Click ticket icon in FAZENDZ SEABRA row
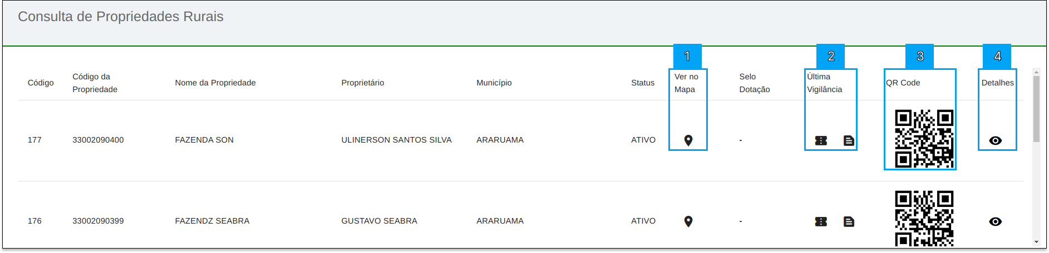Screen dimensions: 1049x253 click(821, 221)
